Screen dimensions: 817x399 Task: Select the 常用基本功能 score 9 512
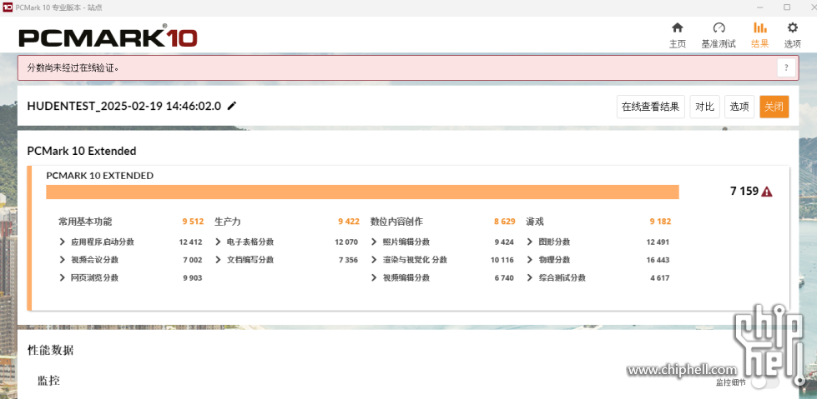pyautogui.click(x=193, y=222)
